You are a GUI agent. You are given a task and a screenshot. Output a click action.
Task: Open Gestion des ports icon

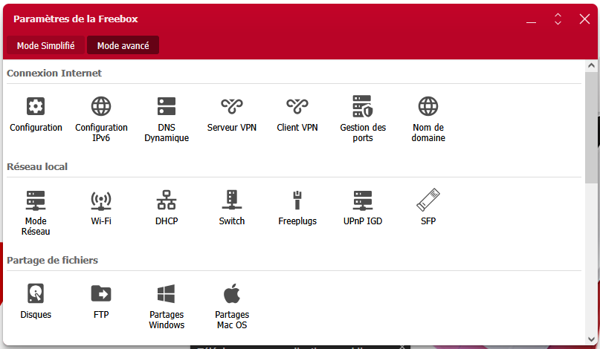point(363,106)
